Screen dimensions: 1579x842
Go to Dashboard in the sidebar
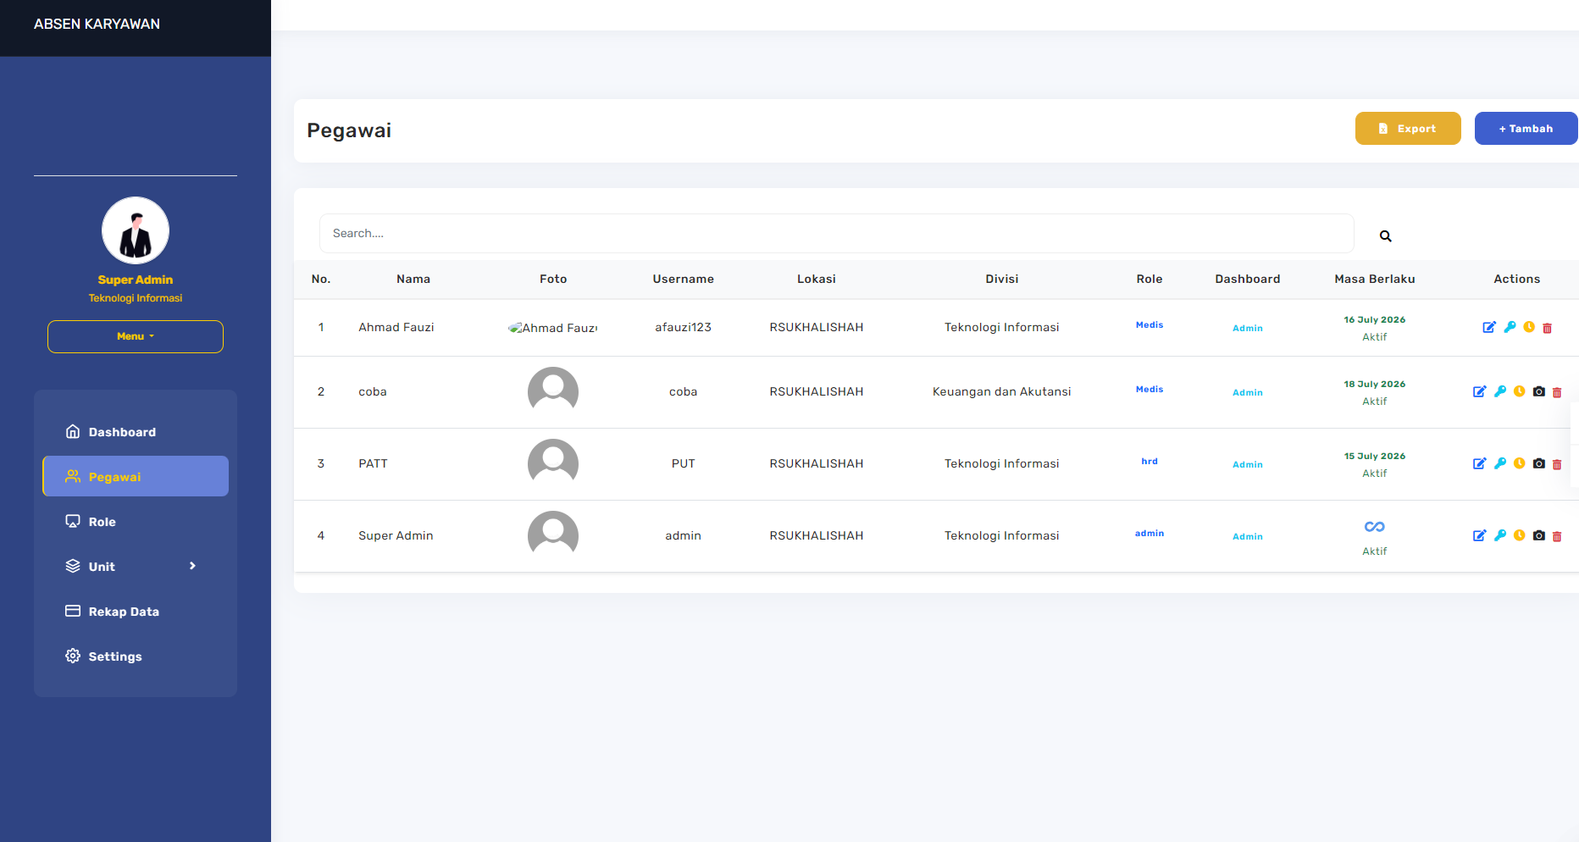point(122,432)
